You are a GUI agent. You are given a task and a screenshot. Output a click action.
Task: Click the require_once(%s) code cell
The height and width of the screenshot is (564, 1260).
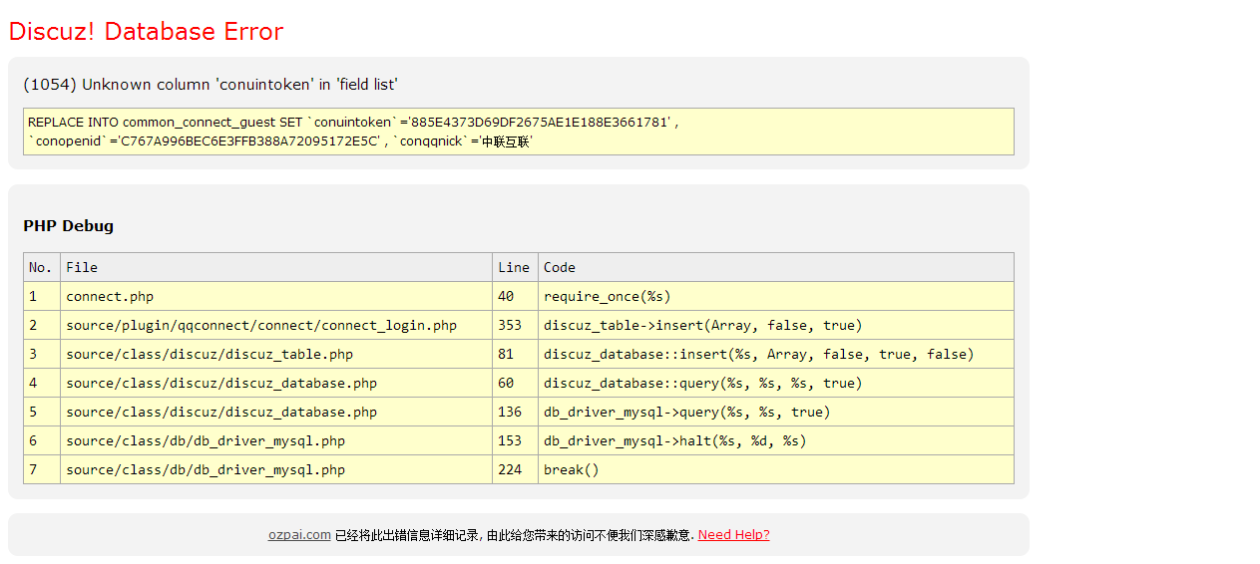[607, 296]
